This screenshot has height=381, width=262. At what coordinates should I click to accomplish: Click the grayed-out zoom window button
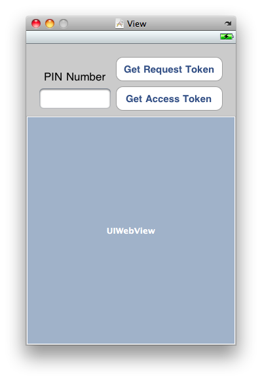point(64,24)
